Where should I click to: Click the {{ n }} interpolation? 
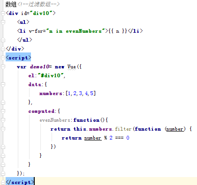118,31
